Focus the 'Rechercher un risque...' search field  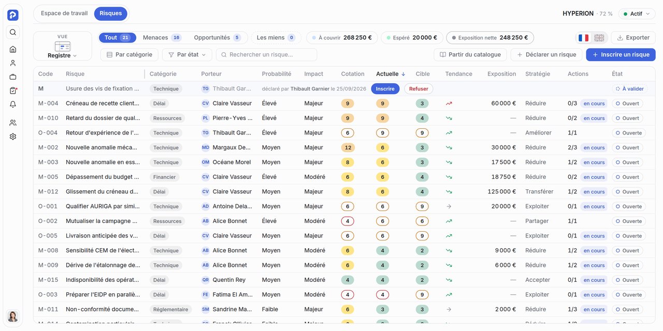(x=266, y=55)
